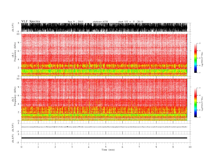The image size is (214, 165).
Task: Click the "ch.4(V)" axis label
Action: [x=13, y=138]
